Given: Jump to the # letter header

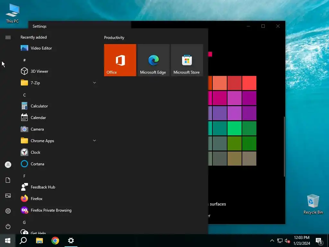Looking at the screenshot, I should tap(24, 60).
